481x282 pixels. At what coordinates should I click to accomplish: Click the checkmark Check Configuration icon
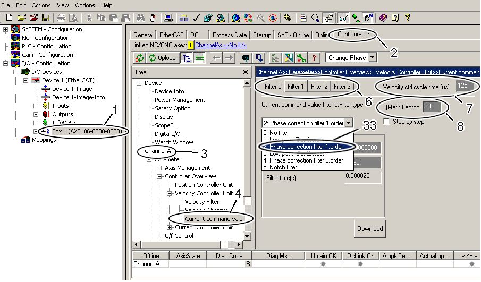click(x=196, y=18)
